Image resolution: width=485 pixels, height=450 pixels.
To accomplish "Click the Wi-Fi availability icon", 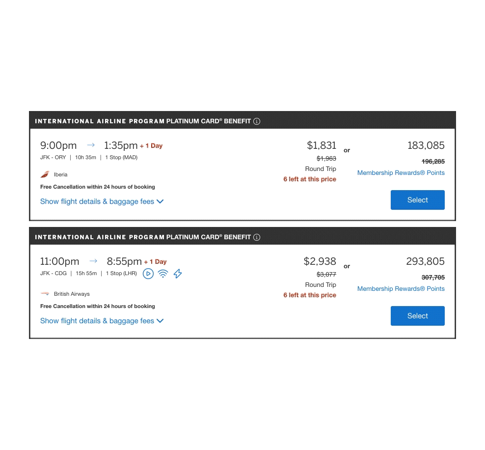I will coord(163,274).
